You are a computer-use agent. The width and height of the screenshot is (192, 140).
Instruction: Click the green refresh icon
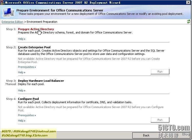[189, 22]
